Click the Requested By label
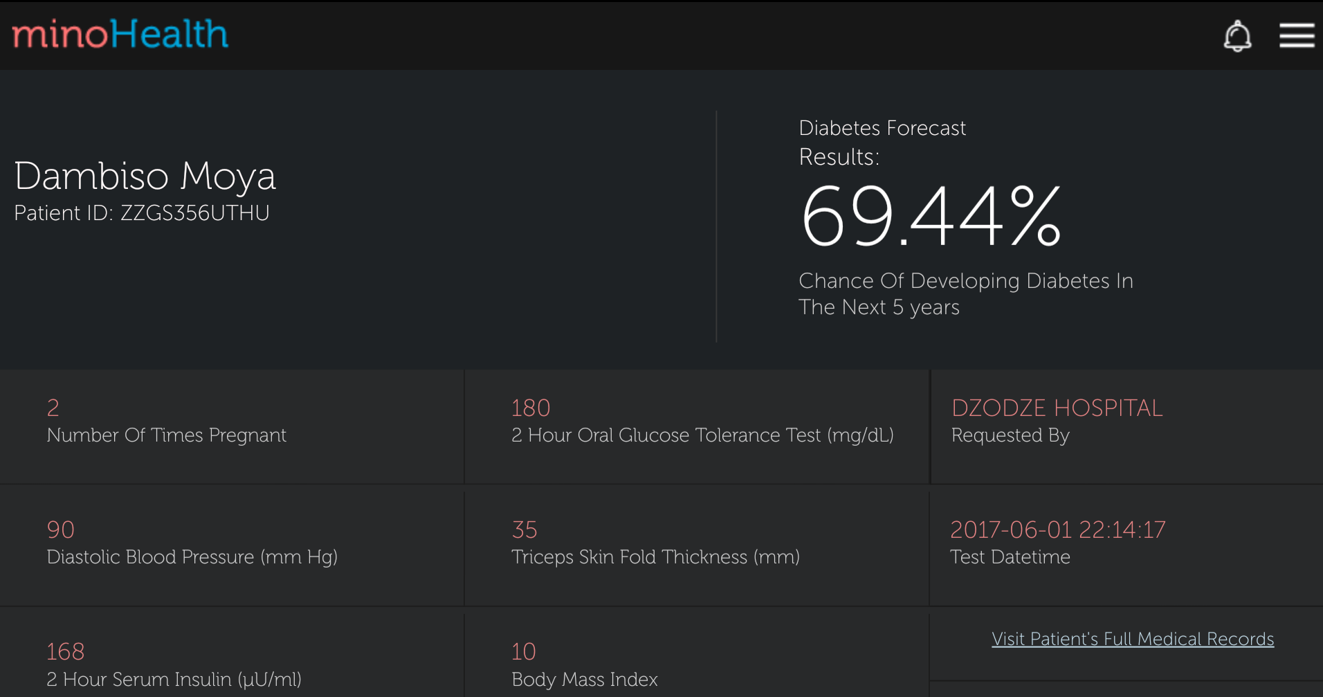The image size is (1323, 697). (x=1010, y=435)
